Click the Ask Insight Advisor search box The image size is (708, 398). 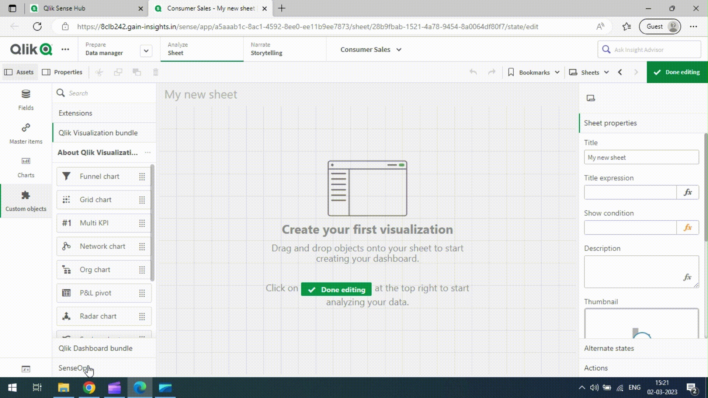[x=649, y=49]
